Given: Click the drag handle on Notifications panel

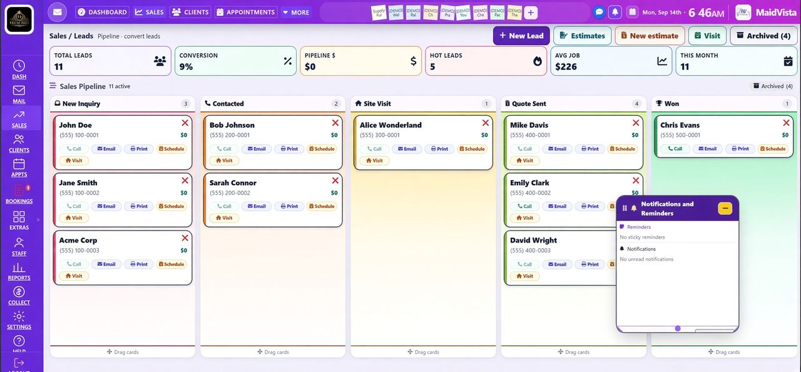Looking at the screenshot, I should (x=625, y=208).
